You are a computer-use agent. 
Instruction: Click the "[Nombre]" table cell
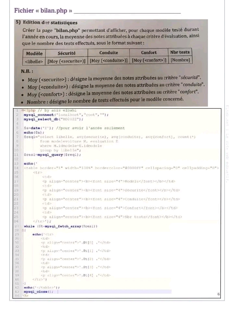180,60
